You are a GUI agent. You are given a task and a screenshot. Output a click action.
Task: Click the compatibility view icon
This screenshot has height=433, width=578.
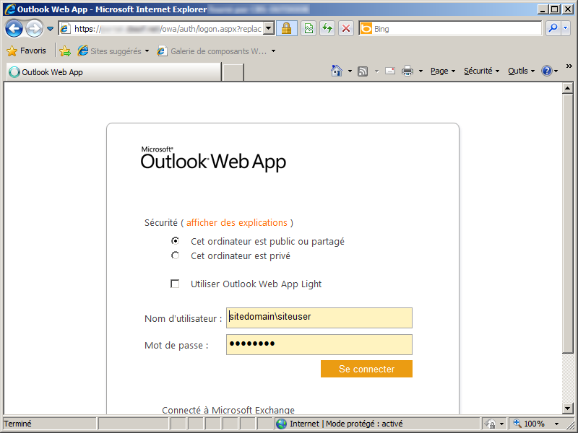tap(309, 28)
